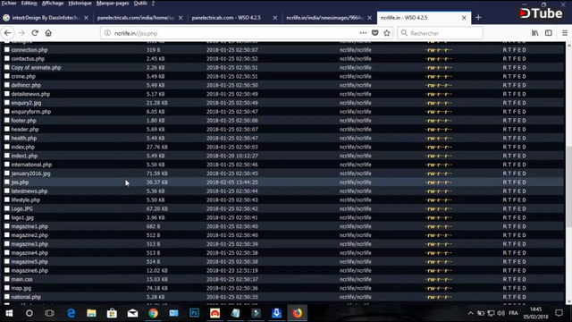Select the jss.php checkbox

pyautogui.click(x=7, y=182)
